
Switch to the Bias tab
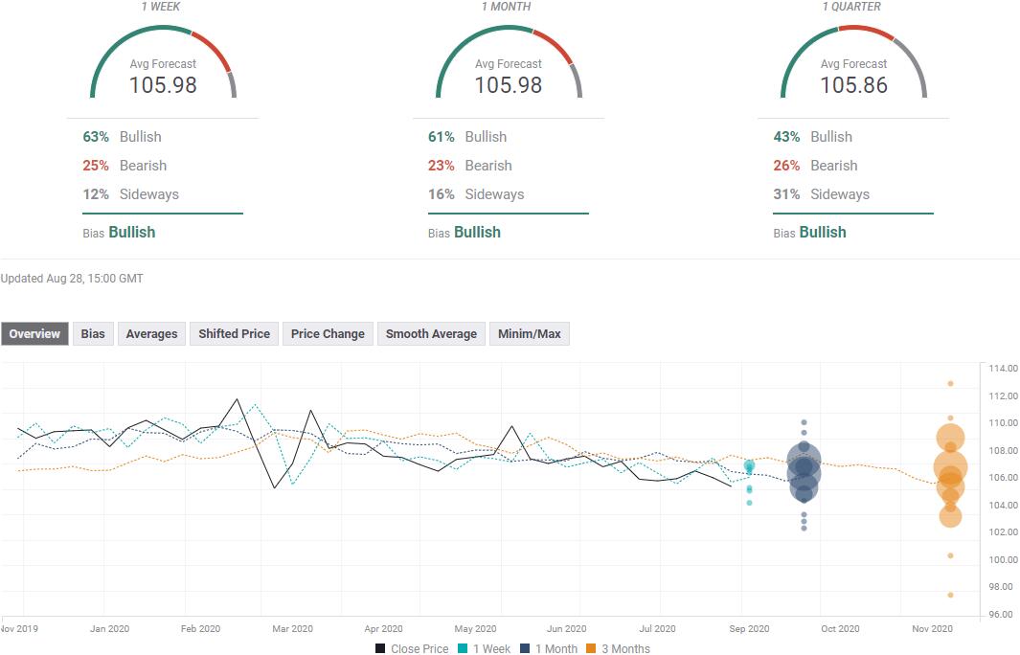[x=92, y=333]
